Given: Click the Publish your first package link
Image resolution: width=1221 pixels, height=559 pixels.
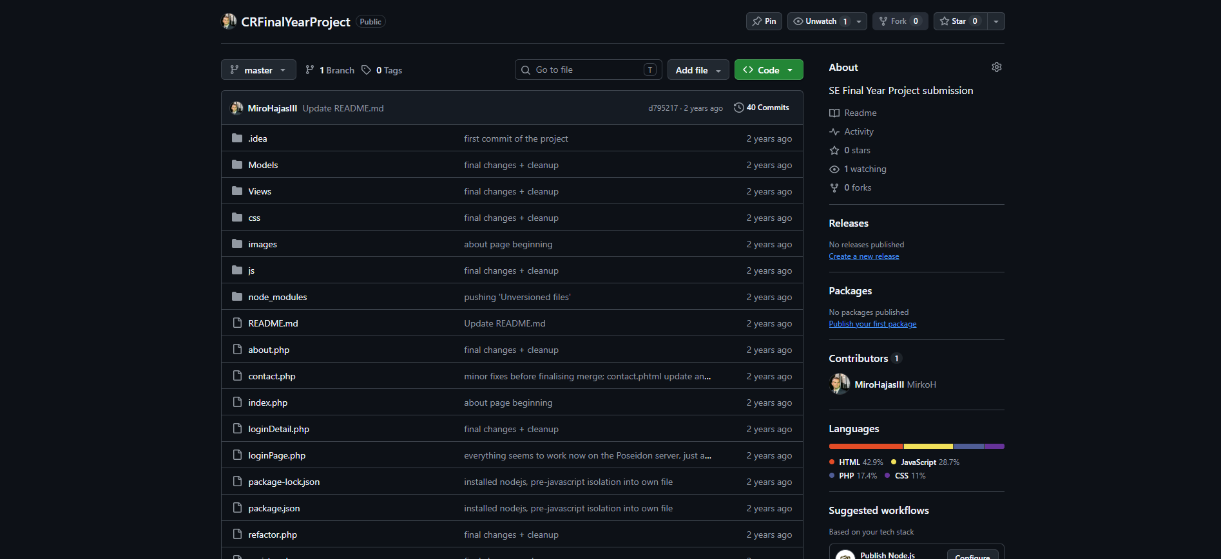Looking at the screenshot, I should pyautogui.click(x=872, y=324).
